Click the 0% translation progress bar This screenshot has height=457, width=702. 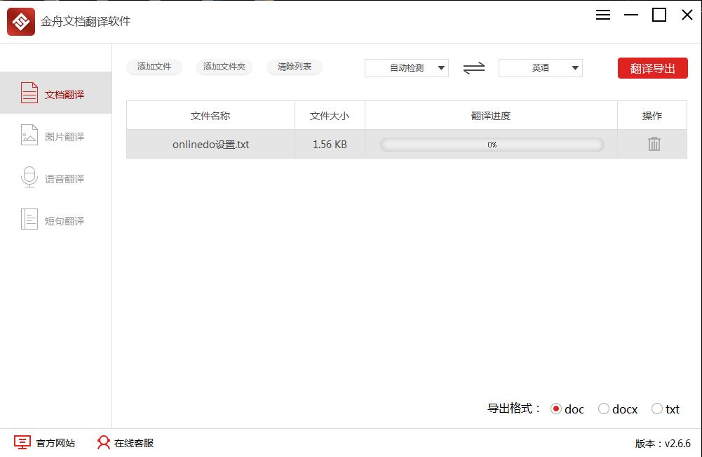click(492, 143)
